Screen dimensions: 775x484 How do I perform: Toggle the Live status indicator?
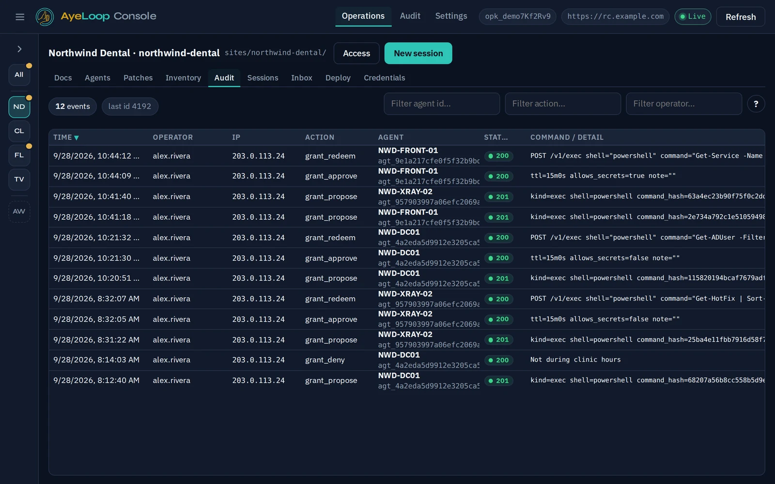click(x=693, y=16)
